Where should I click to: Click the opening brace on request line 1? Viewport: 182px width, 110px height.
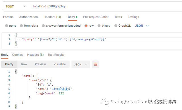pyautogui.click(x=16, y=35)
